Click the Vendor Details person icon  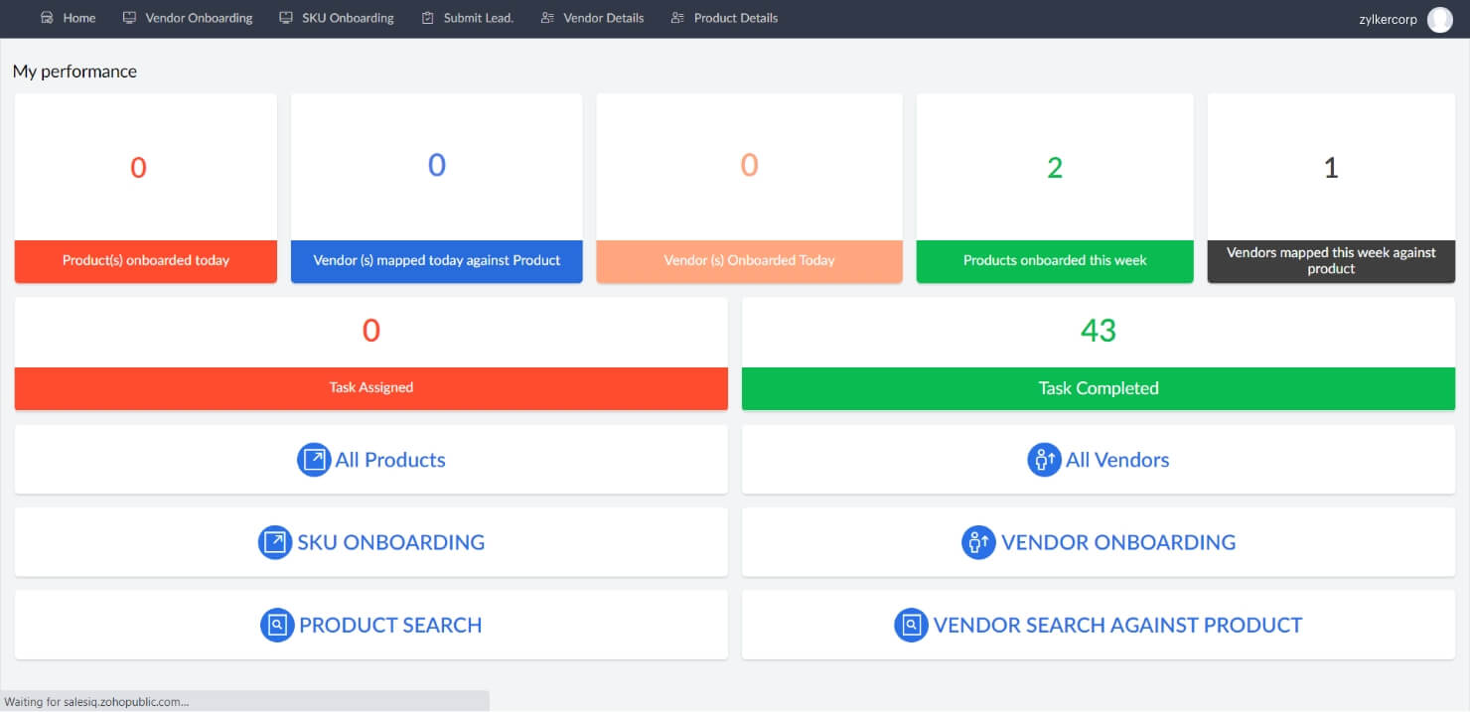548,17
